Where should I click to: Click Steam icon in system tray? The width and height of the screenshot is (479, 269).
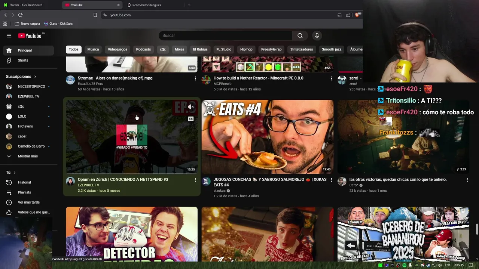click(428, 265)
